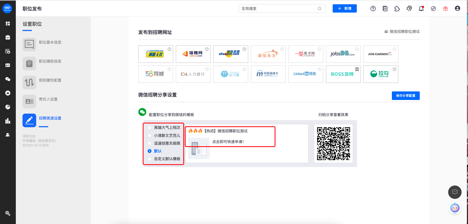The image size is (468, 224).
Task: Select the 一览英才网 site card
Action: pos(306,54)
